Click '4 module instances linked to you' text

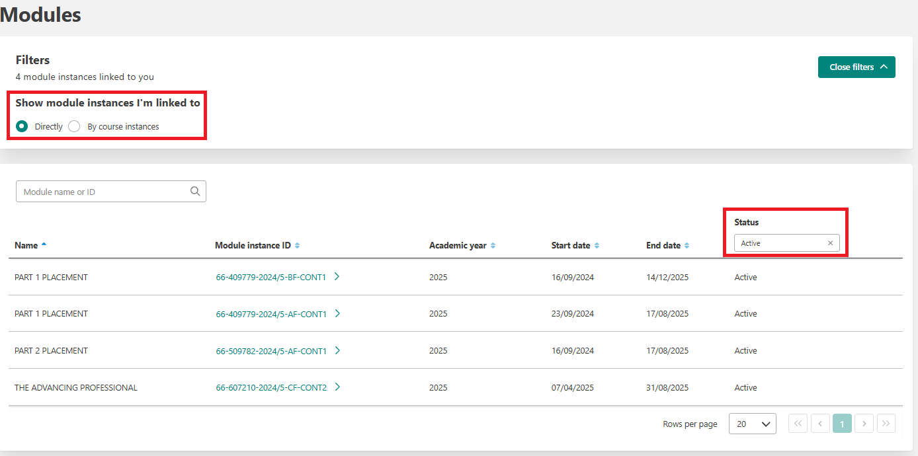click(85, 77)
